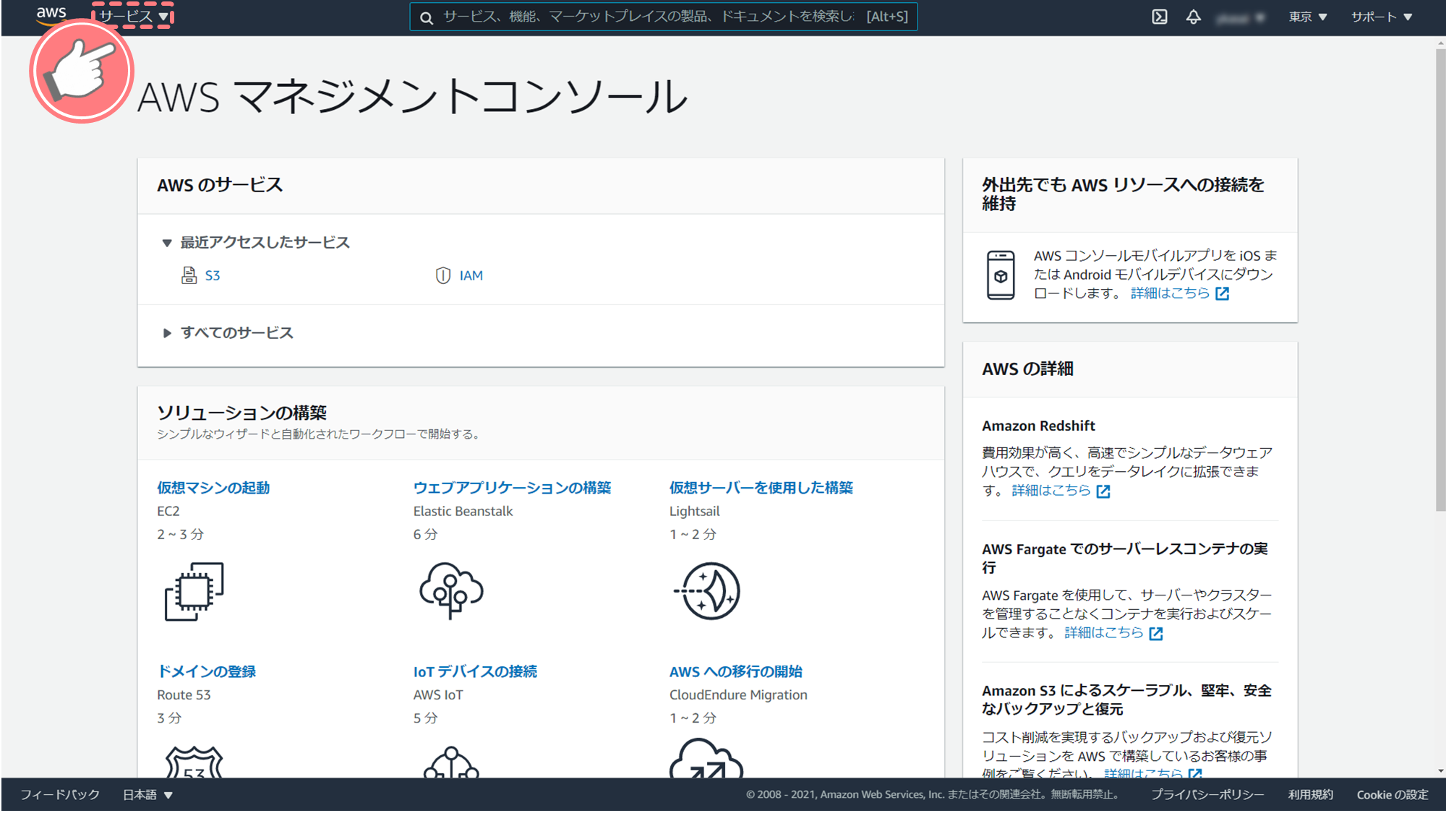Click external link icon in Fargate section
Screen dimensions: 1446x813
(x=1156, y=634)
